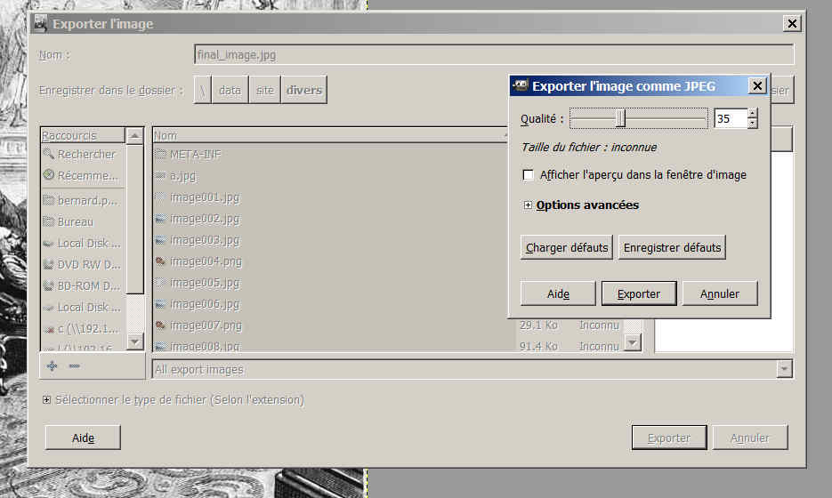Click the META-INF folder icon
832x498 pixels.
pyautogui.click(x=161, y=155)
